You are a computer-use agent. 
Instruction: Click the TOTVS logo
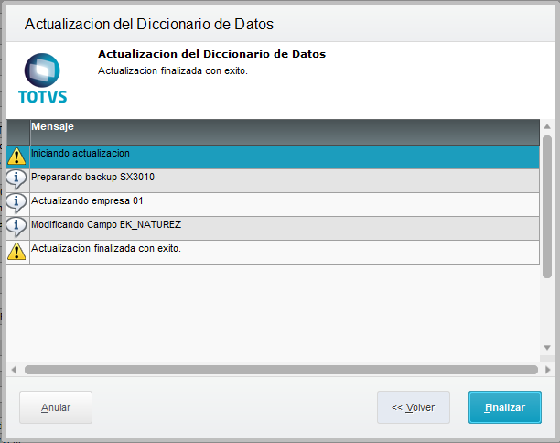(x=42, y=79)
